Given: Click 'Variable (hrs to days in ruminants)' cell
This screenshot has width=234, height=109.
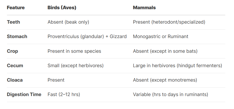Looking at the screenshot, I should (x=170, y=95).
